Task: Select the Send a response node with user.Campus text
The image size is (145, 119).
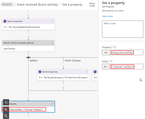Action: [28, 24]
